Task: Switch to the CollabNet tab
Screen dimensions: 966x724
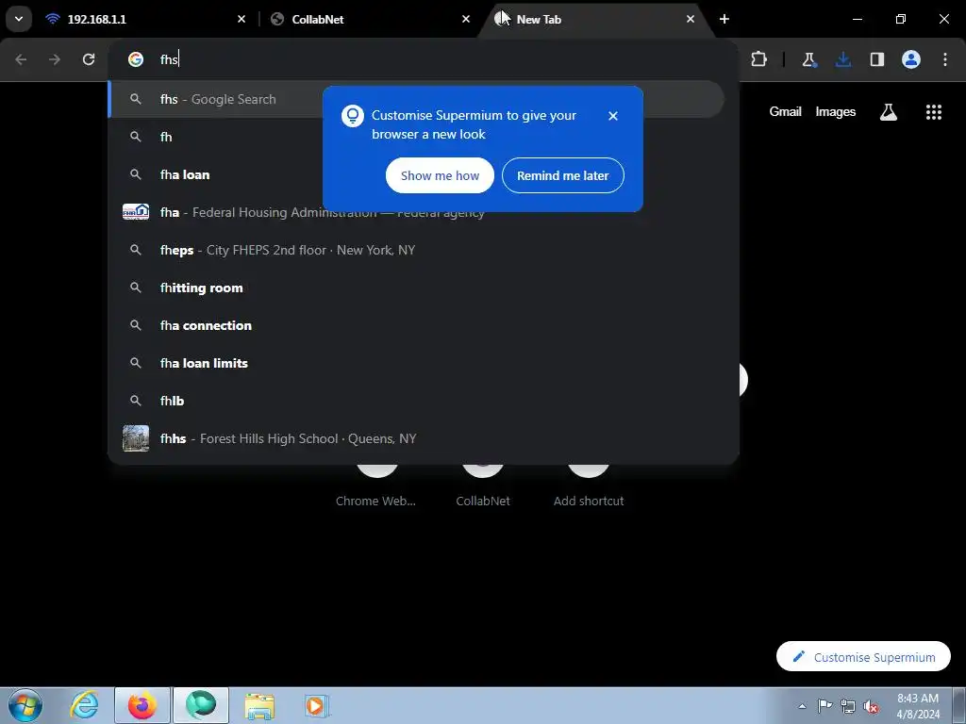Action: point(369,19)
